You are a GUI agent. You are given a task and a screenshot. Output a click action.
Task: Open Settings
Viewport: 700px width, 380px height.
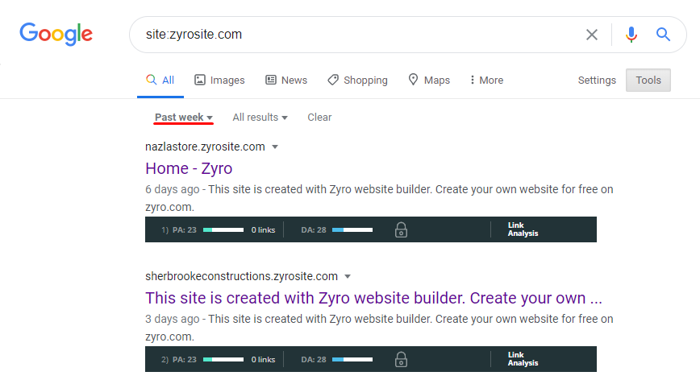597,81
